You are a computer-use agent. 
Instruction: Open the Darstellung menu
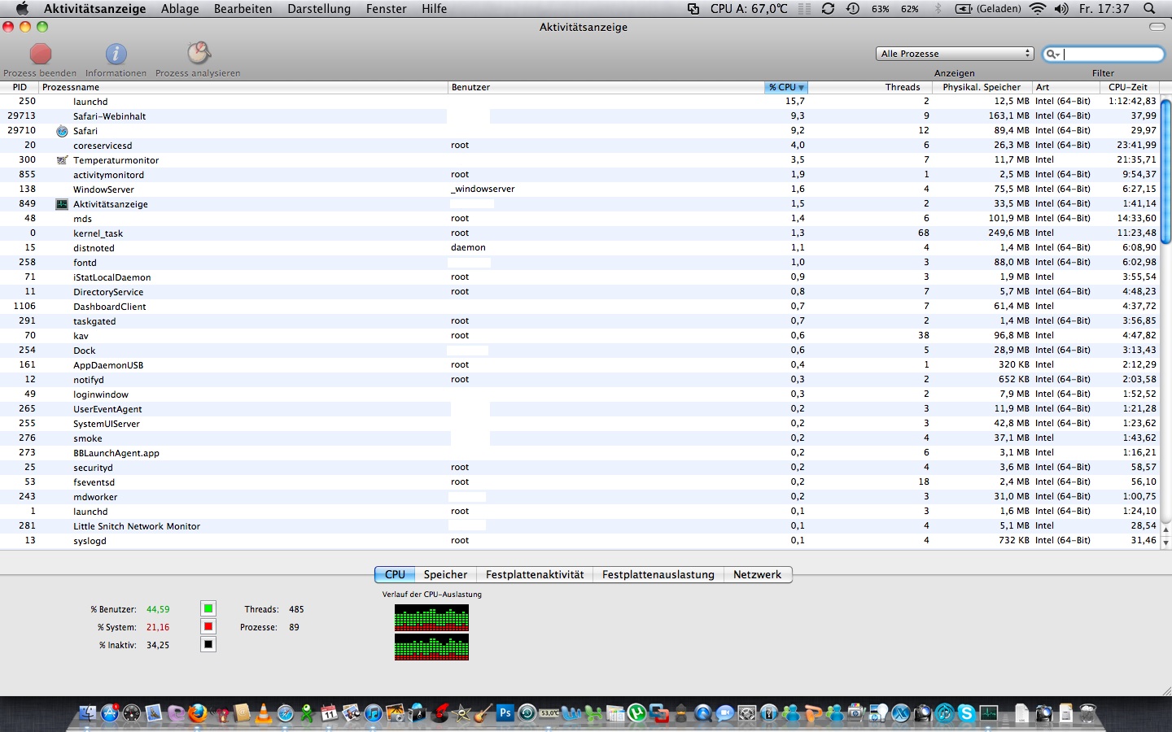(318, 9)
